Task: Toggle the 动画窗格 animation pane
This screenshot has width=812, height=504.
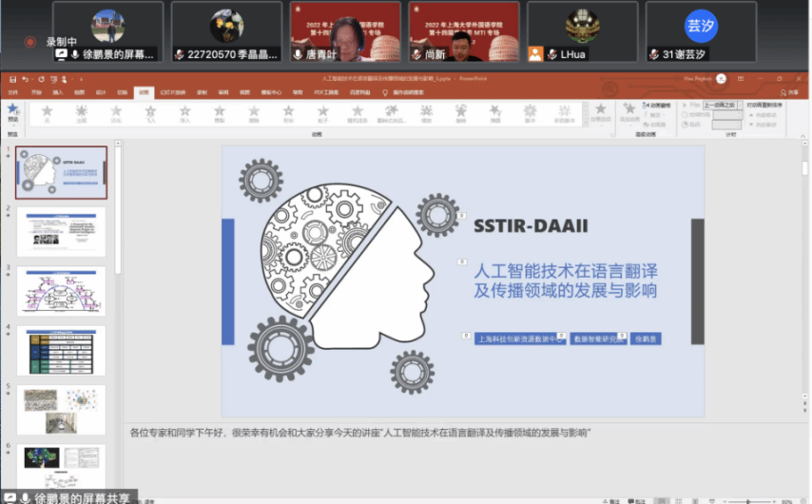Action: click(x=658, y=105)
